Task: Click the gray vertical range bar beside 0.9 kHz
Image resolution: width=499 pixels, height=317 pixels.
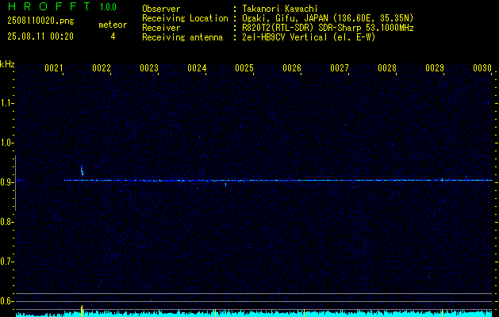Action: point(15,183)
